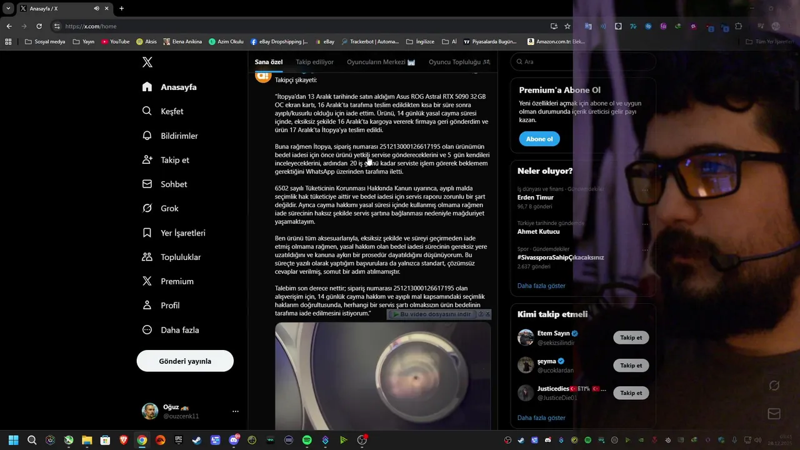Select Takip et in the left menu
This screenshot has height=450, width=800.
coord(166,160)
